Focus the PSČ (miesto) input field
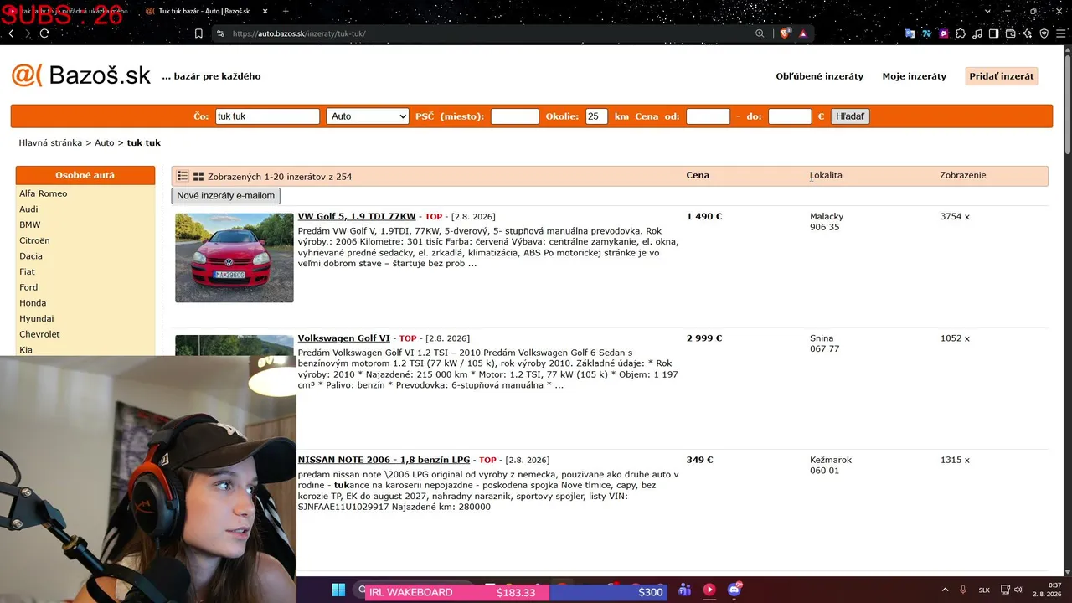 pos(515,116)
